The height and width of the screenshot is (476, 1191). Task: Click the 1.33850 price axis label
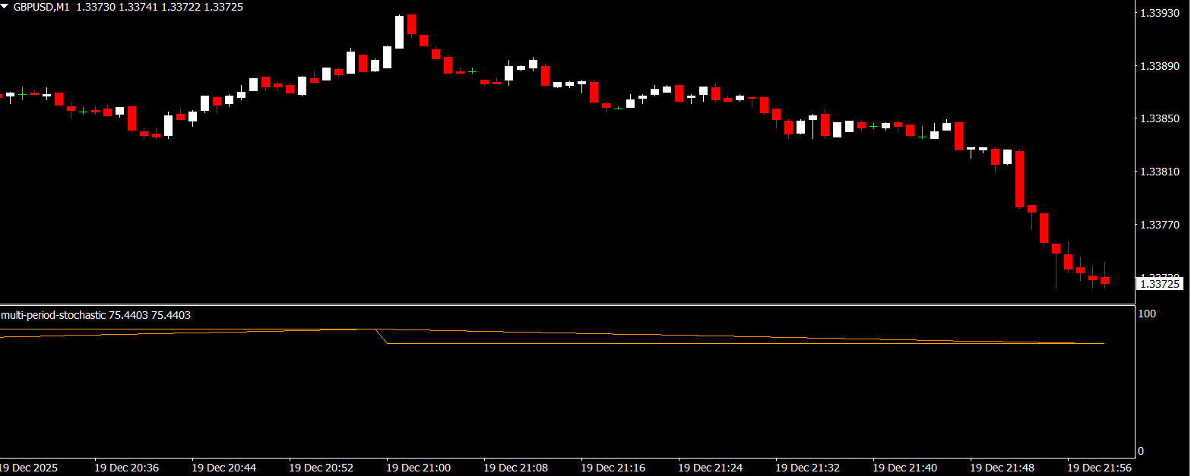(1161, 119)
